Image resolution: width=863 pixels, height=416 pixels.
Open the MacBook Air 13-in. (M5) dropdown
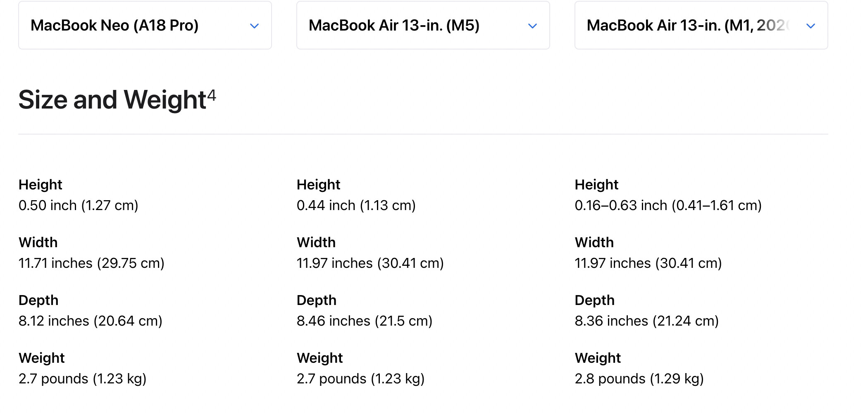(422, 26)
